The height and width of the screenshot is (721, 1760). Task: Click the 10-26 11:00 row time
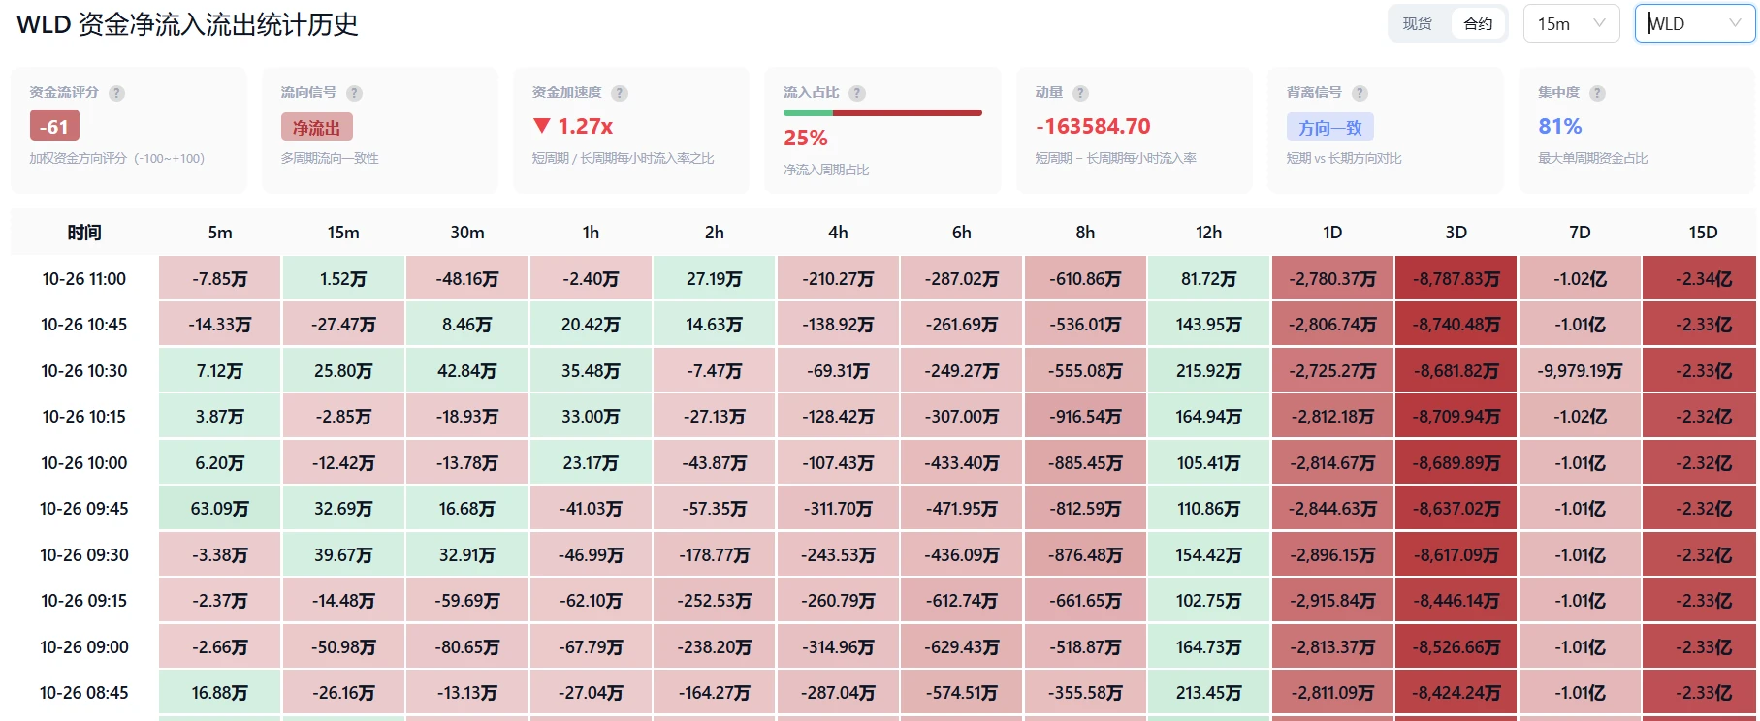[84, 279]
